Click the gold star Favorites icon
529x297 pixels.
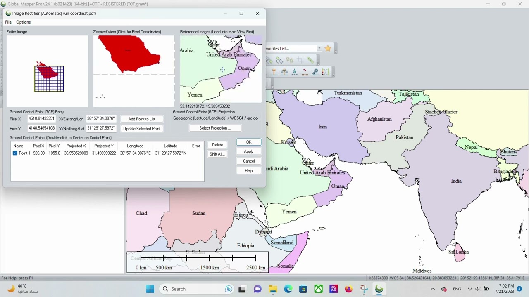tap(328, 49)
